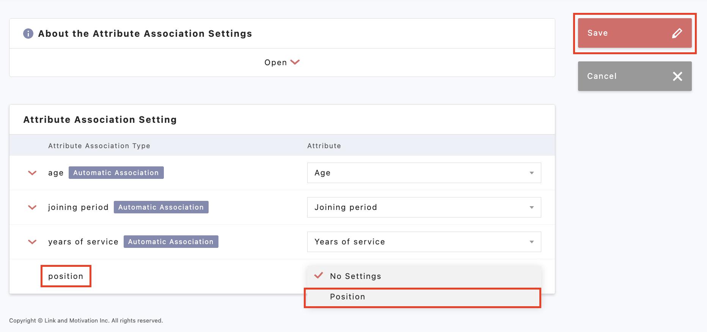Click Automatic Association badge for years of service

171,242
